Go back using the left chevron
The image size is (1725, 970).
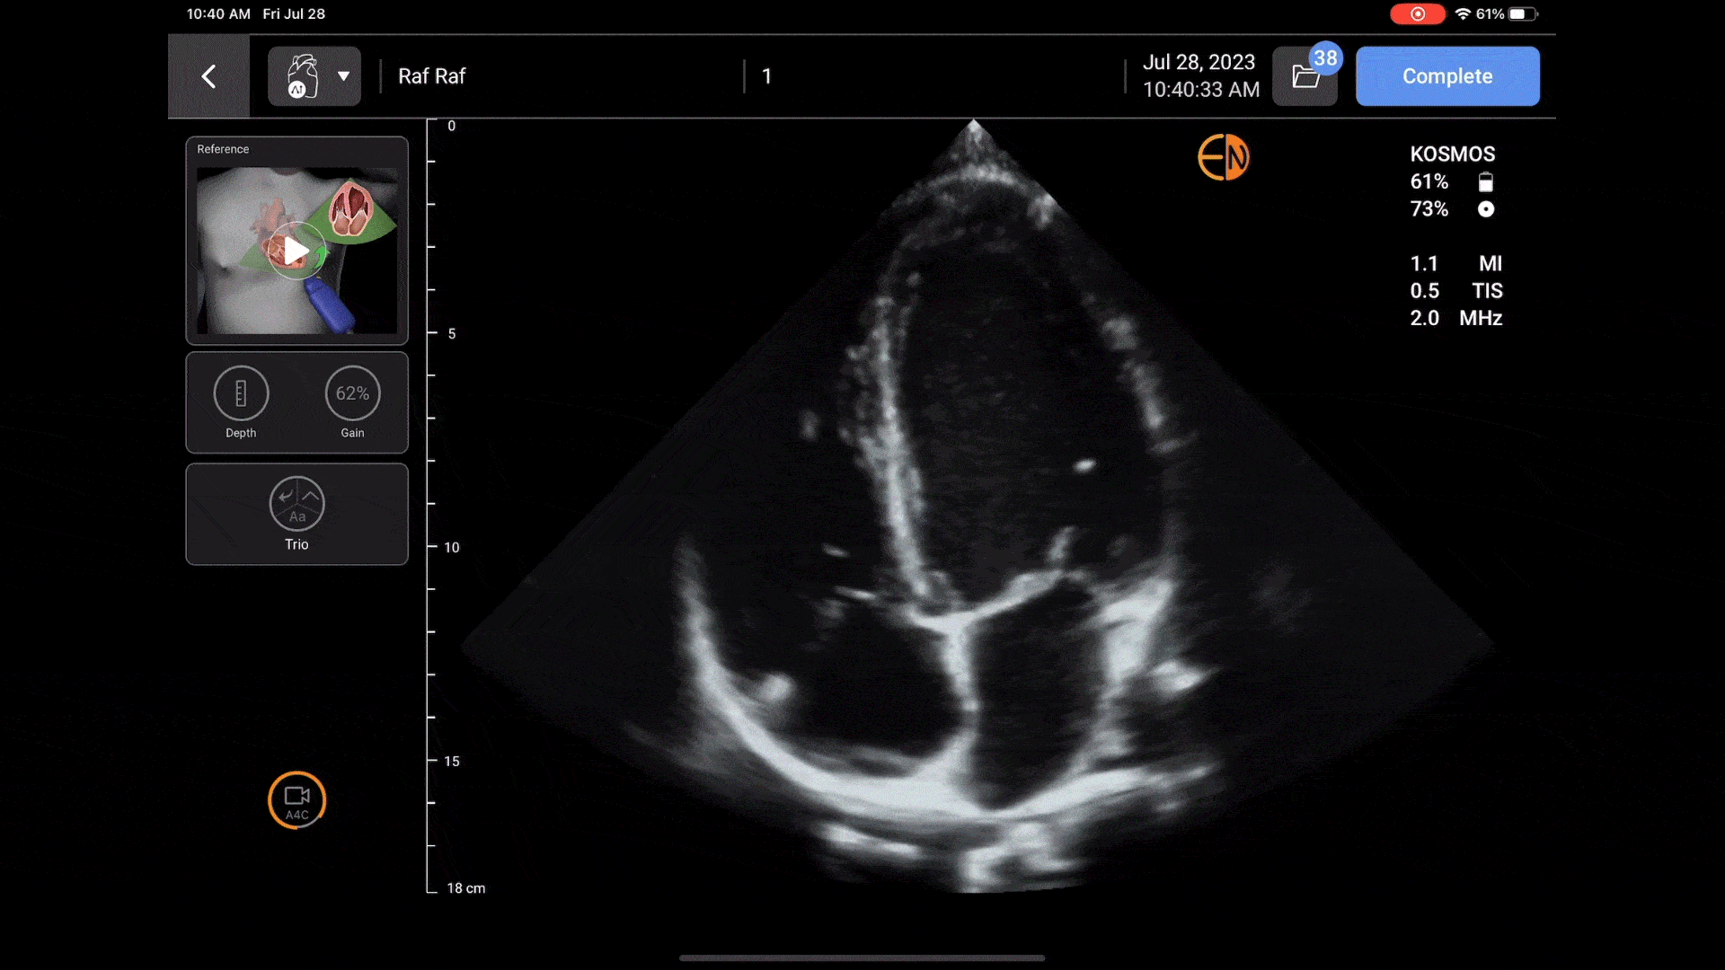[208, 76]
